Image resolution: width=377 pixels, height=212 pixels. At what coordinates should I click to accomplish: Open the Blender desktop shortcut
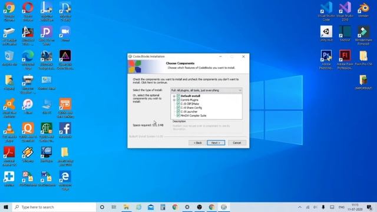(x=363, y=10)
